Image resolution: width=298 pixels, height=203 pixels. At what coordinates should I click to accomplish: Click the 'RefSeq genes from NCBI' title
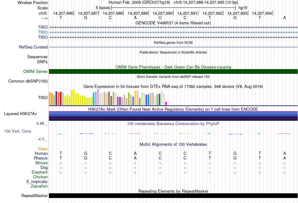click(173, 43)
